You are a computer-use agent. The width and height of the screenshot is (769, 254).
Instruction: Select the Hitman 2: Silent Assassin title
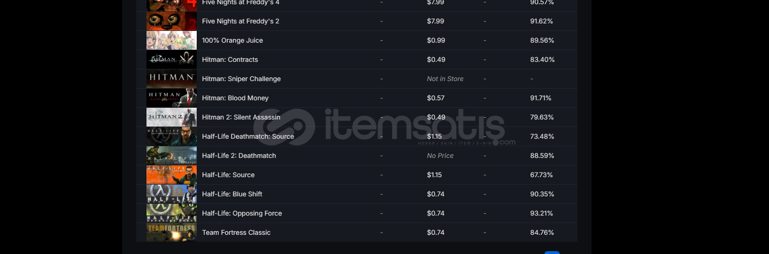(x=241, y=117)
